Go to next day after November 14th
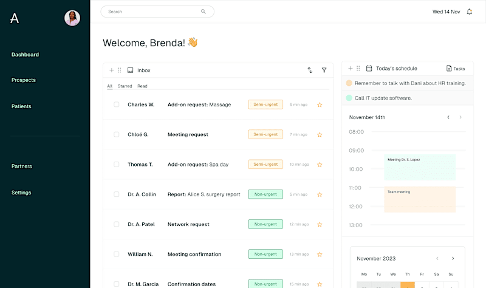This screenshot has height=288, width=486. coord(460,117)
